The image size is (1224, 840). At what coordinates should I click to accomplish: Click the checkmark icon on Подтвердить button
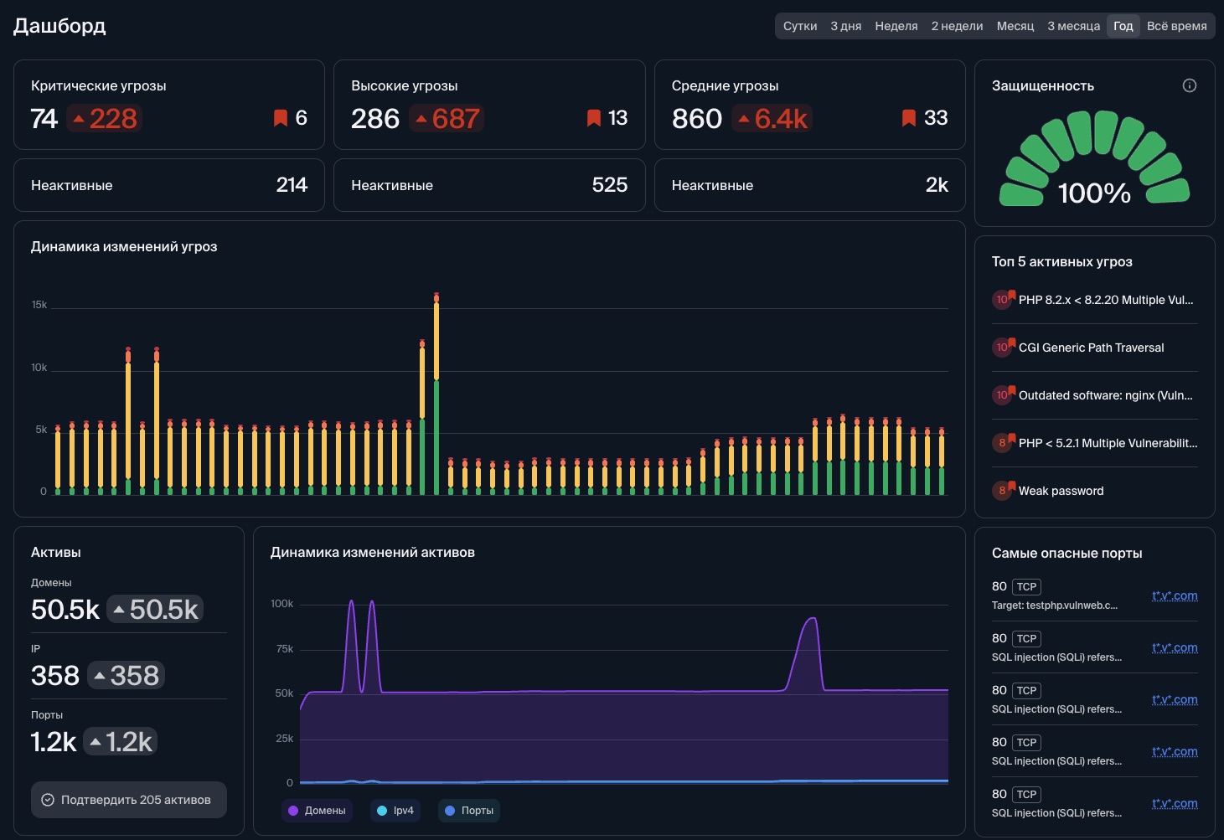[48, 800]
